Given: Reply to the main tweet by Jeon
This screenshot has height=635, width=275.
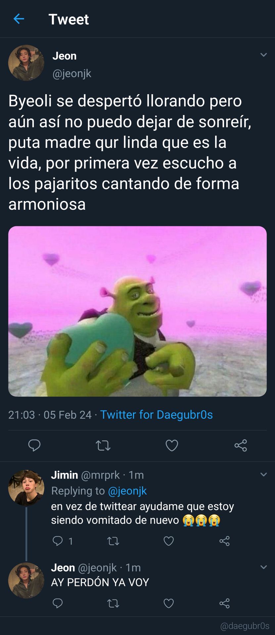Looking at the screenshot, I should [x=34, y=445].
